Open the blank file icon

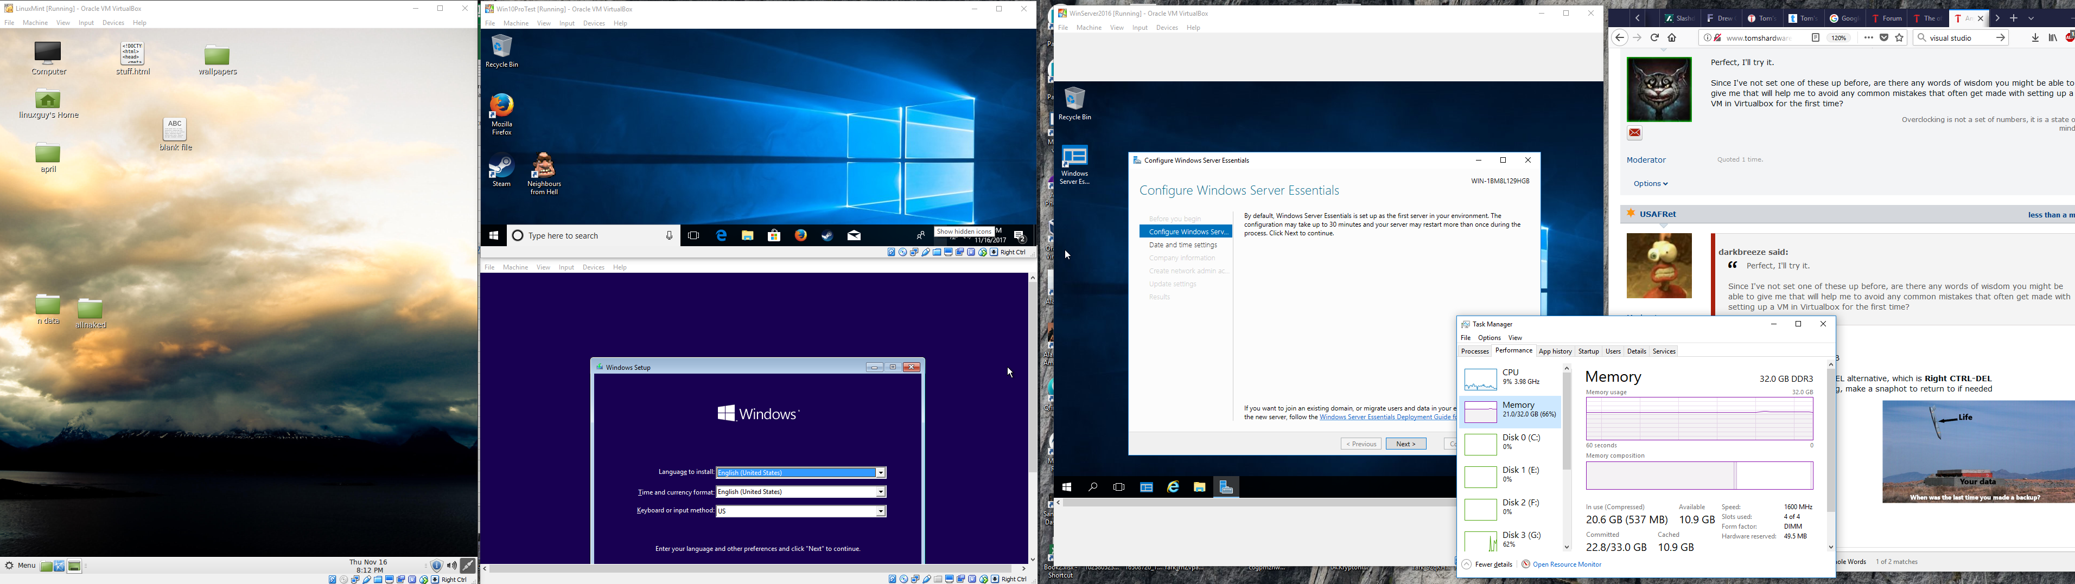pos(176,134)
